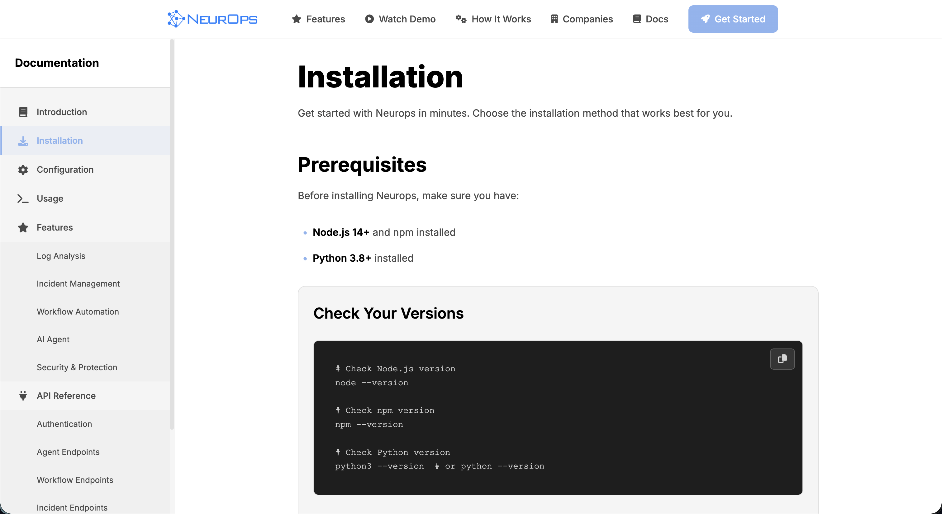Click the Introduction book icon in sidebar
This screenshot has width=942, height=514.
coord(23,112)
